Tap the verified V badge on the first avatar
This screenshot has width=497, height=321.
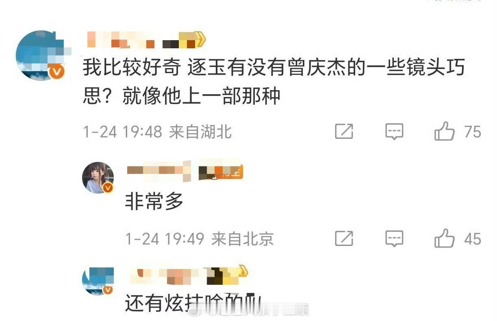[57, 72]
